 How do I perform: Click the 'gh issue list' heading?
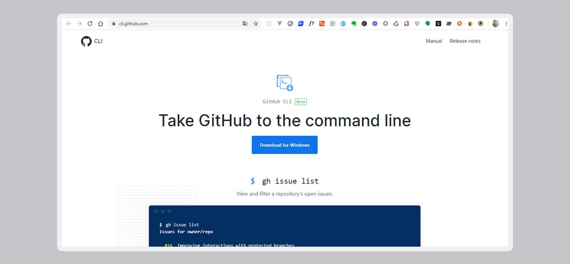(x=290, y=181)
